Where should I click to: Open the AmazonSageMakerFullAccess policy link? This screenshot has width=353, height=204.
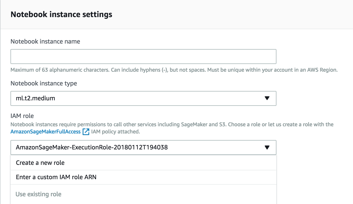(45, 132)
